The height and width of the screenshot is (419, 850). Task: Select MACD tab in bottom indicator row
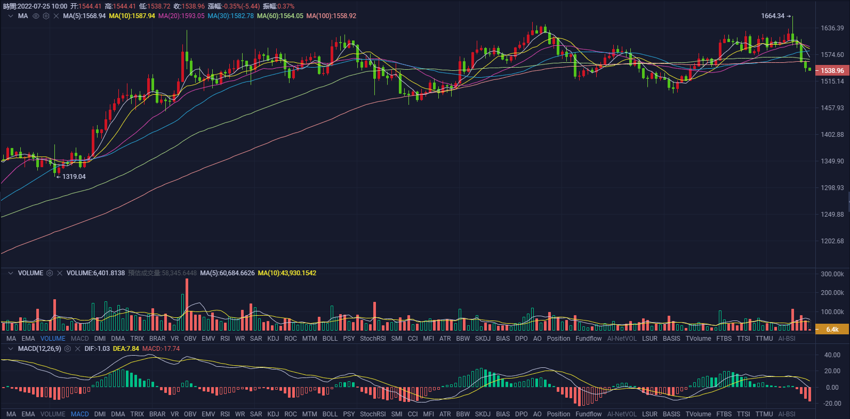pos(80,414)
